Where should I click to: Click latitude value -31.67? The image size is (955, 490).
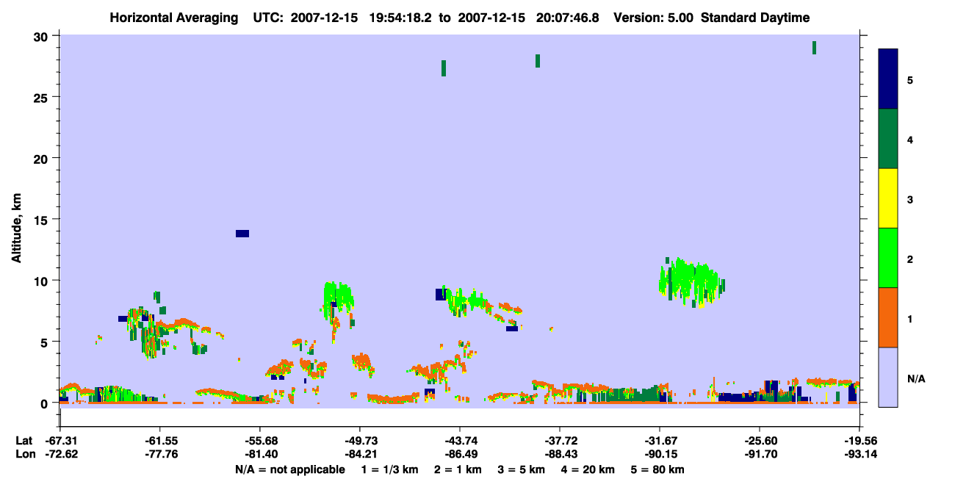click(660, 441)
